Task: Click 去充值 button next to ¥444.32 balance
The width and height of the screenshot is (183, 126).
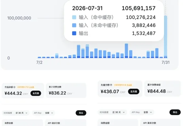Action: pyautogui.click(x=36, y=93)
